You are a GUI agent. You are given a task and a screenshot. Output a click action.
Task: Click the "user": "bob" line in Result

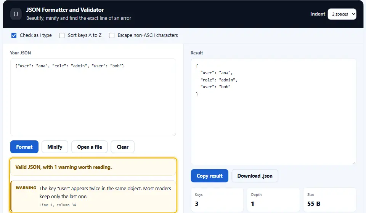(x=215, y=87)
